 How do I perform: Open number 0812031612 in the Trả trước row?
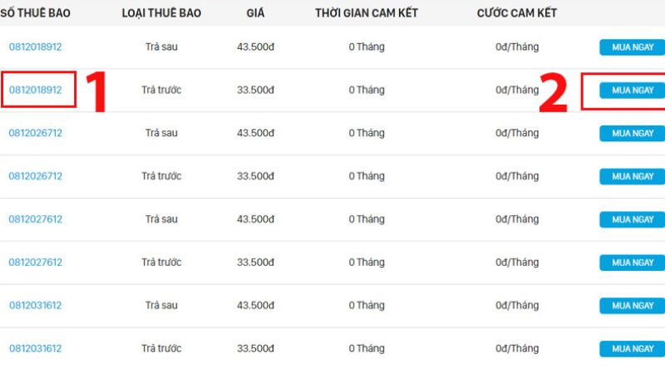(35, 348)
